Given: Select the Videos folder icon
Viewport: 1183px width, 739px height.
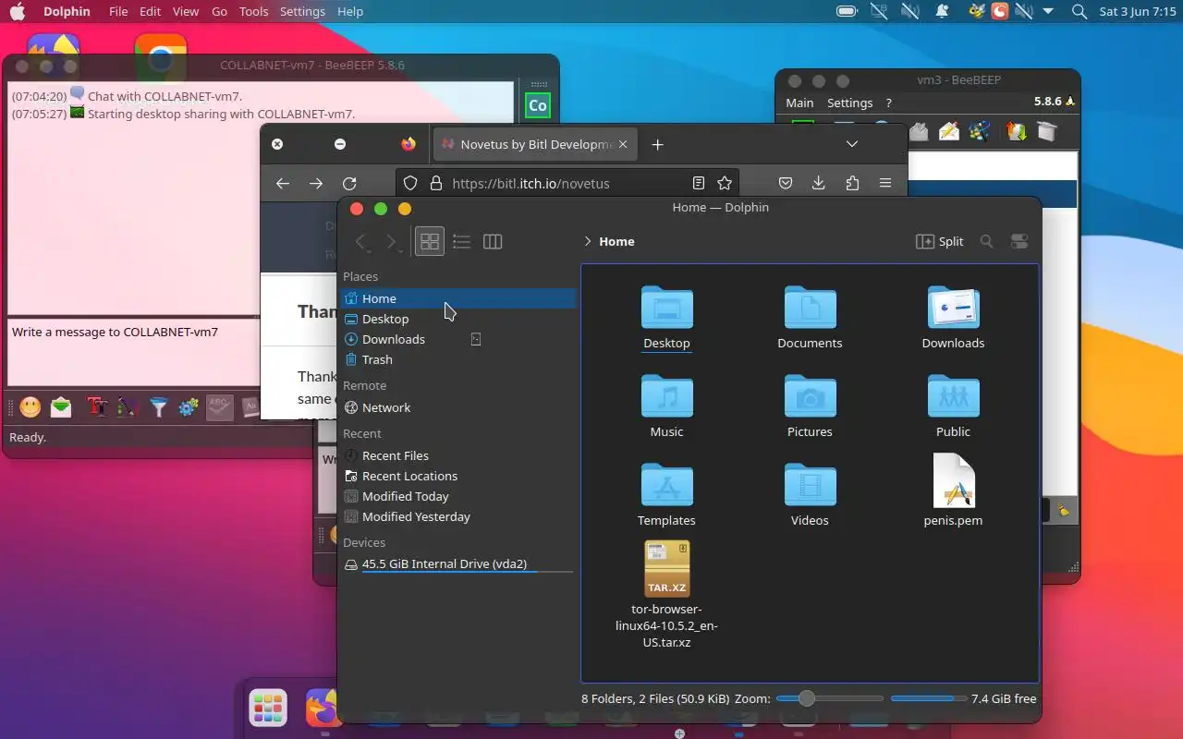Looking at the screenshot, I should (x=810, y=484).
